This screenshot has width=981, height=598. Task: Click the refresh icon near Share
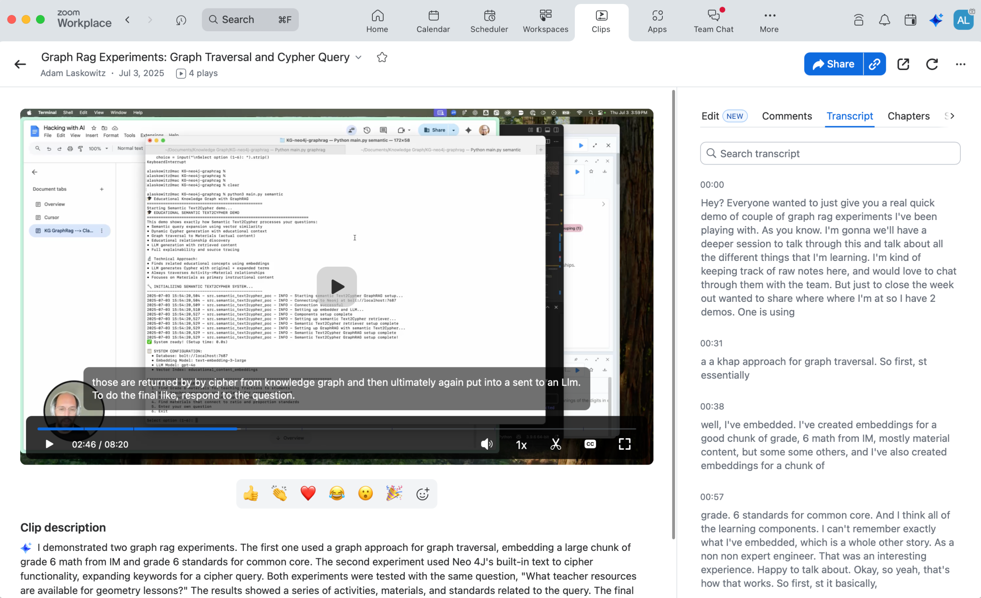coord(932,64)
